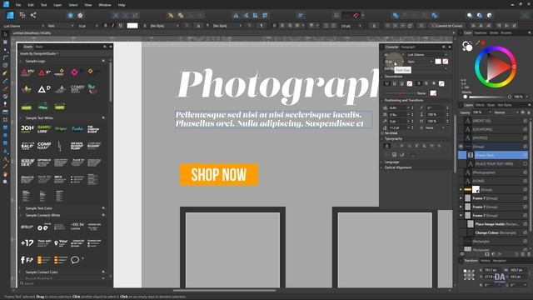Expand the Sample Text Color section

(20, 208)
